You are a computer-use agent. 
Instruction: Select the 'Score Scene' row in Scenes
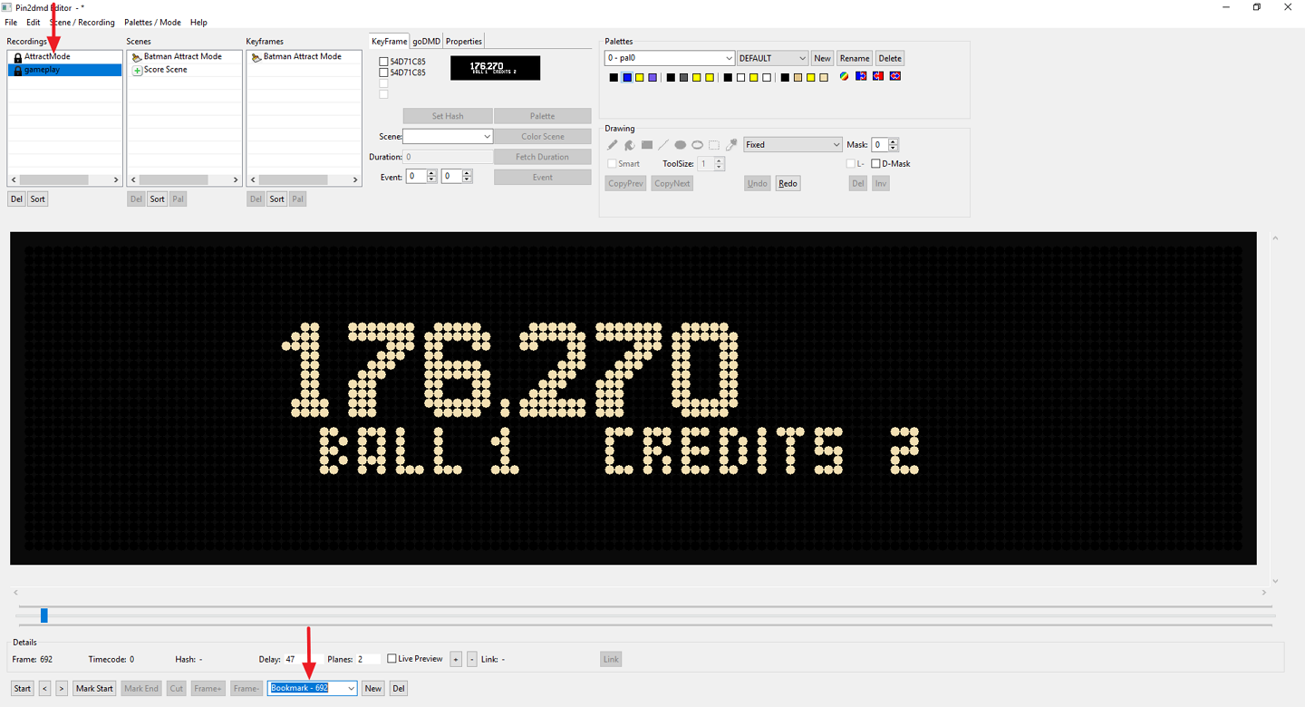184,70
